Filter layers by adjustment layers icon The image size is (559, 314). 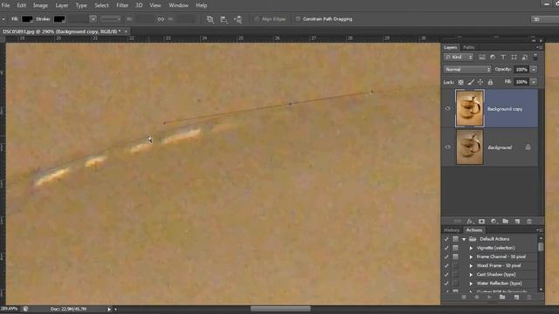(493, 58)
